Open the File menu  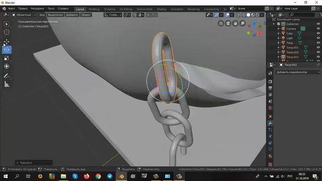coord(12,9)
